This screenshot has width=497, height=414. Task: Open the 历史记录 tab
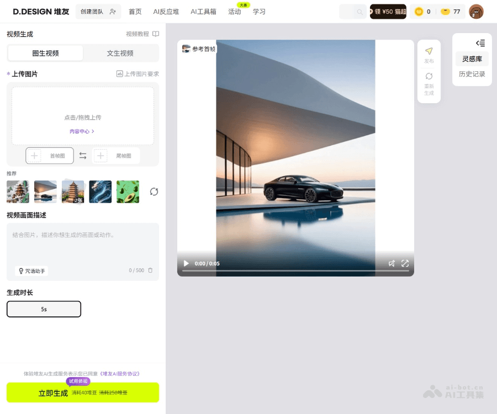[472, 73]
